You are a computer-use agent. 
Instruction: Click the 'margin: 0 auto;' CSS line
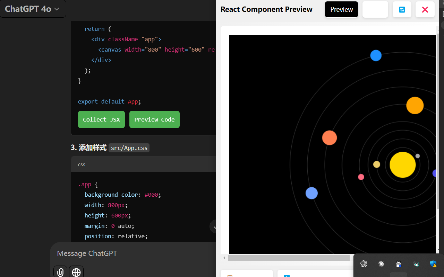pyautogui.click(x=109, y=226)
